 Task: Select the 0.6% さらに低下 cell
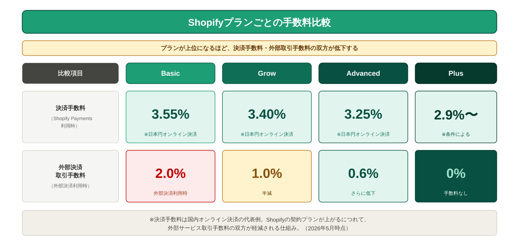363,176
